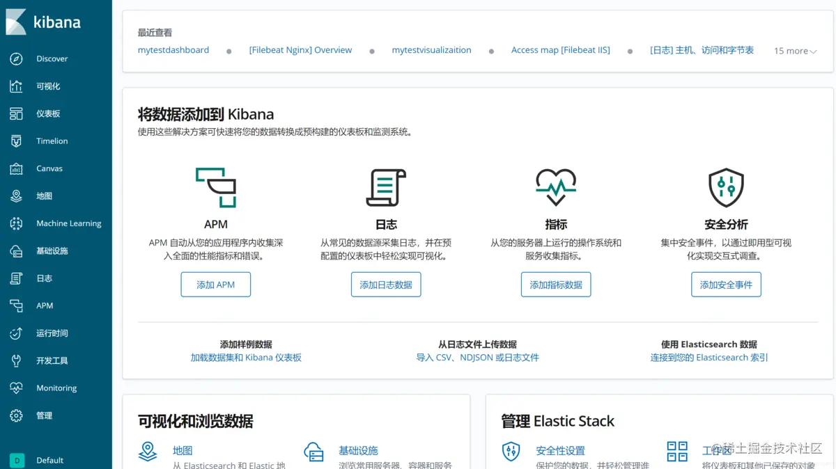Click the Default space label
Image resolution: width=836 pixels, height=469 pixels.
[x=50, y=460]
